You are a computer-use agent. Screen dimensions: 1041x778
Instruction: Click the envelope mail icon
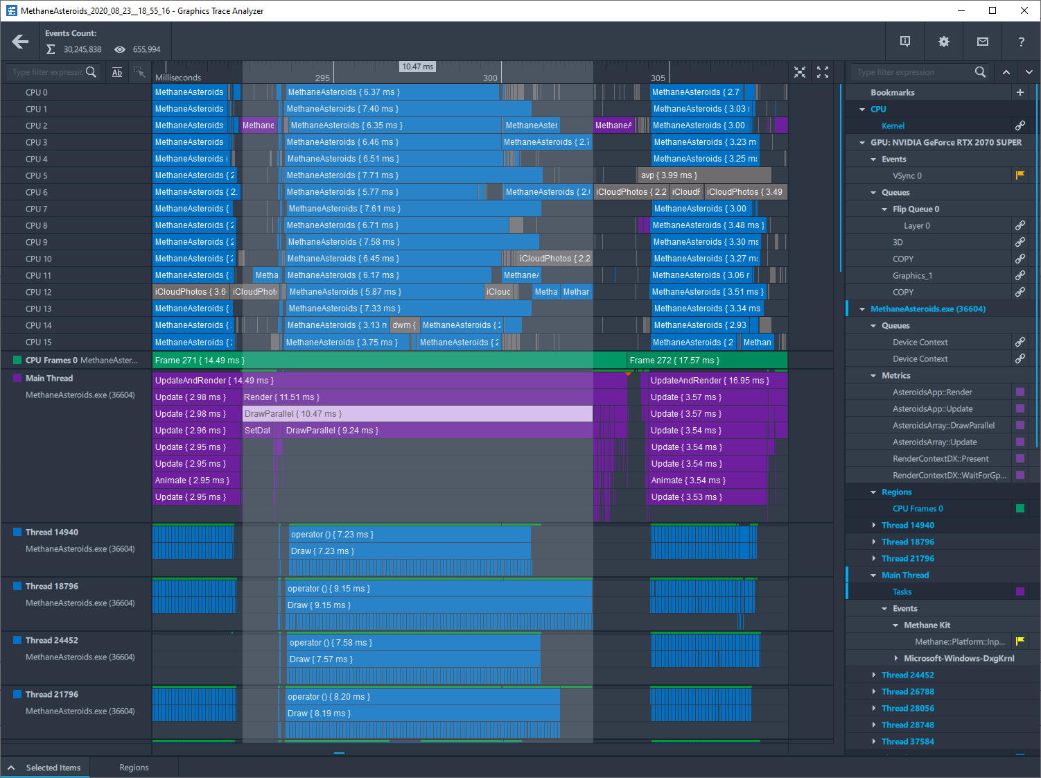point(983,42)
